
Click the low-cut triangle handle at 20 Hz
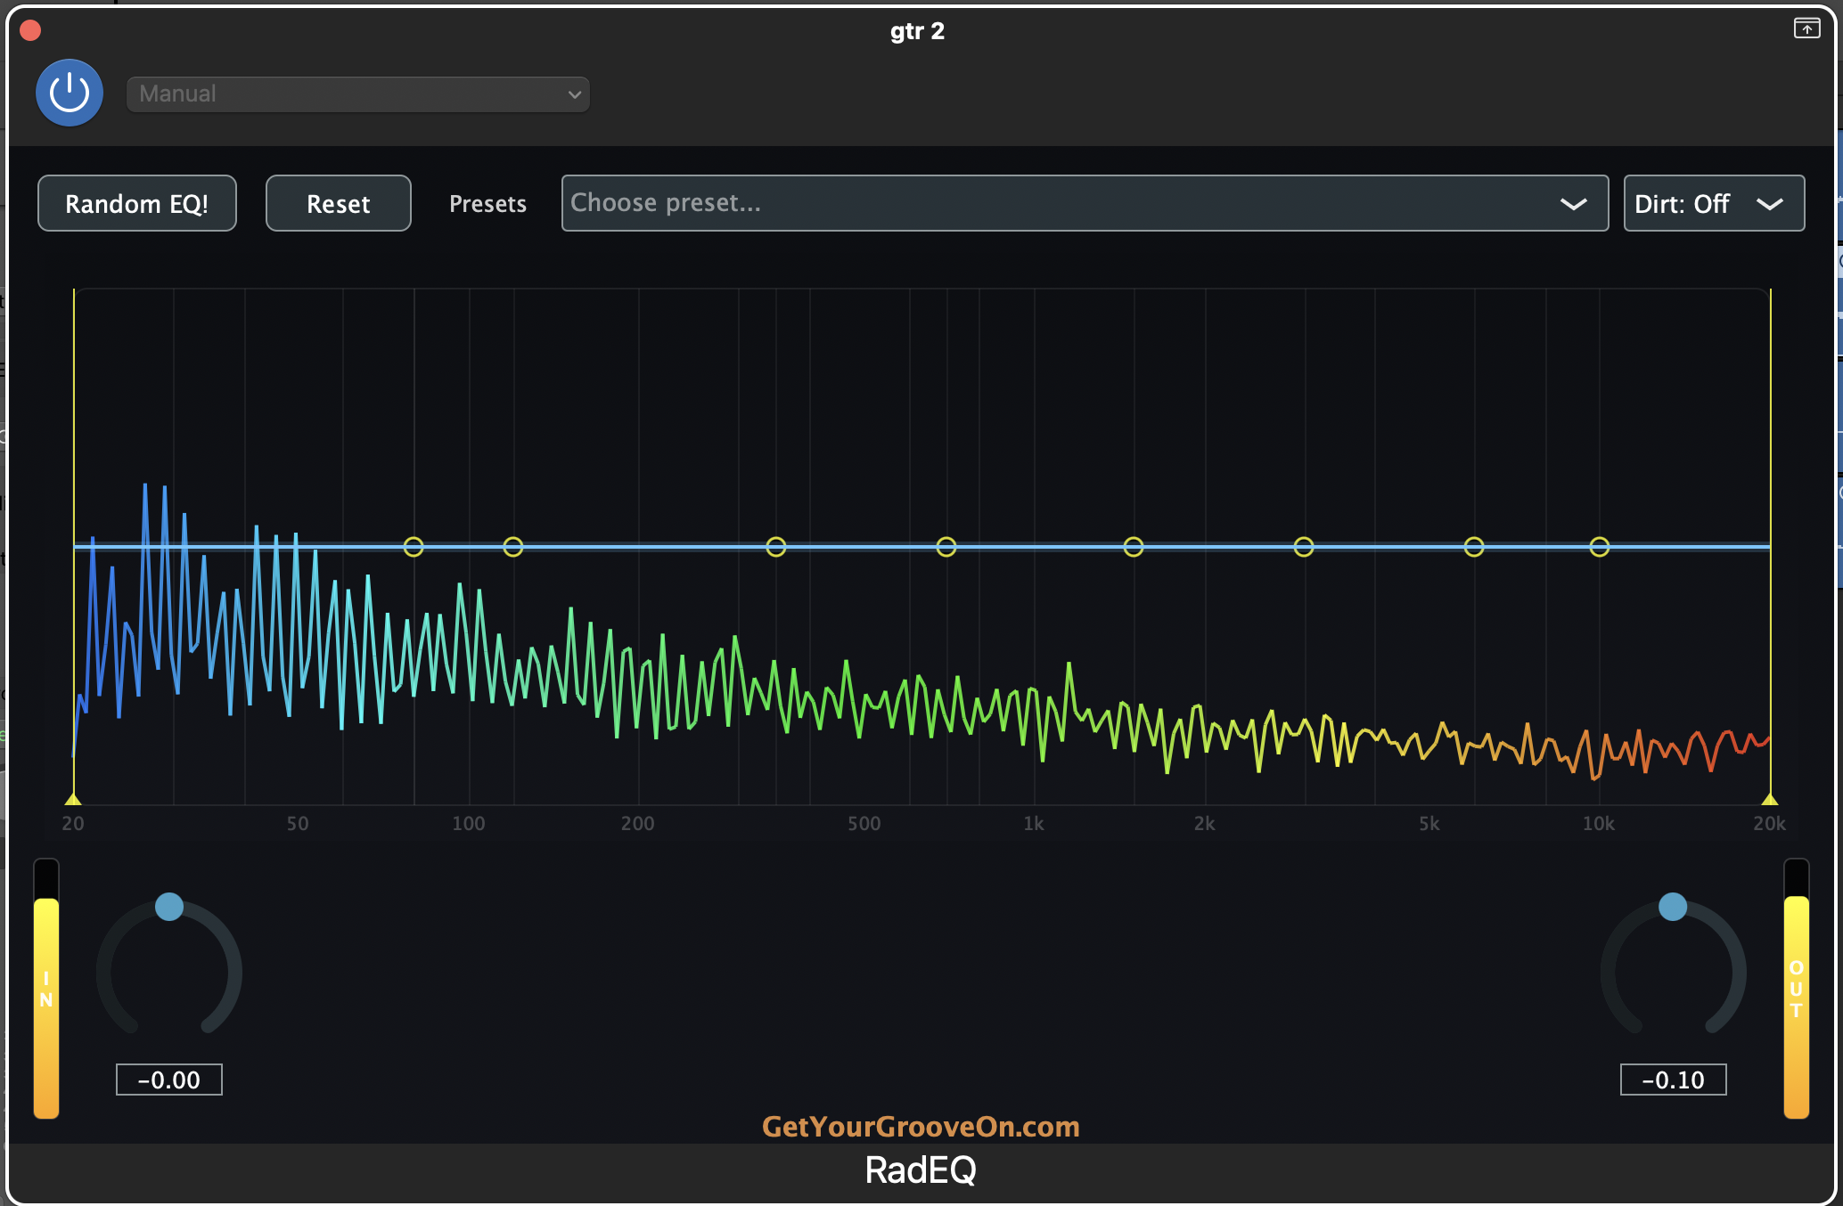click(74, 800)
